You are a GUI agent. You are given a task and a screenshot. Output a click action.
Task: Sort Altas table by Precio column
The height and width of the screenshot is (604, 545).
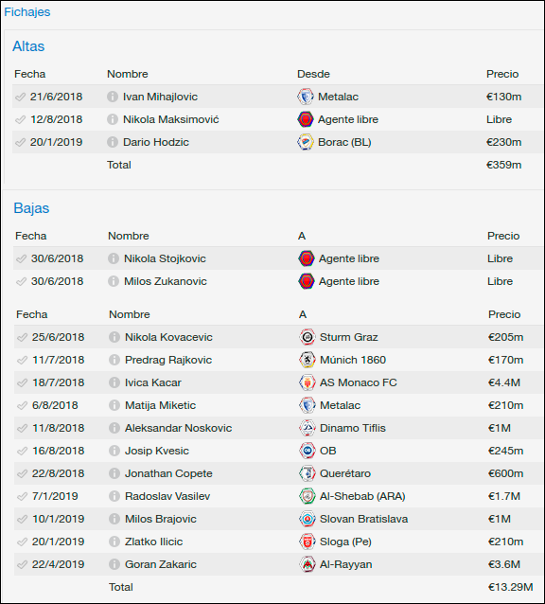click(x=502, y=74)
